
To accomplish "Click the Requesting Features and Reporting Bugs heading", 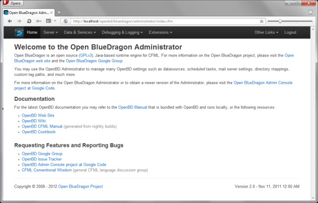I will 69,145.
